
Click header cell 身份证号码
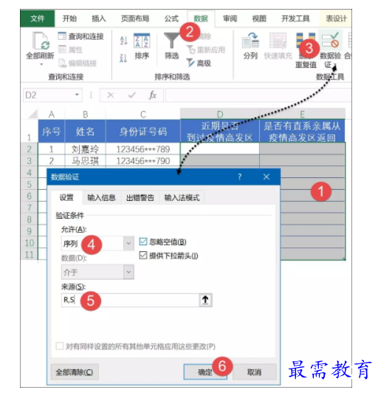click(143, 131)
